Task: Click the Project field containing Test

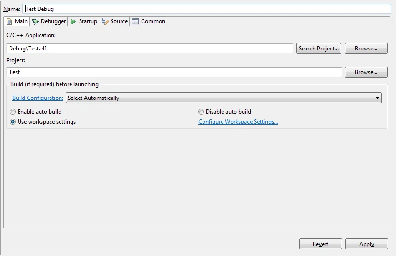Action: point(174,72)
